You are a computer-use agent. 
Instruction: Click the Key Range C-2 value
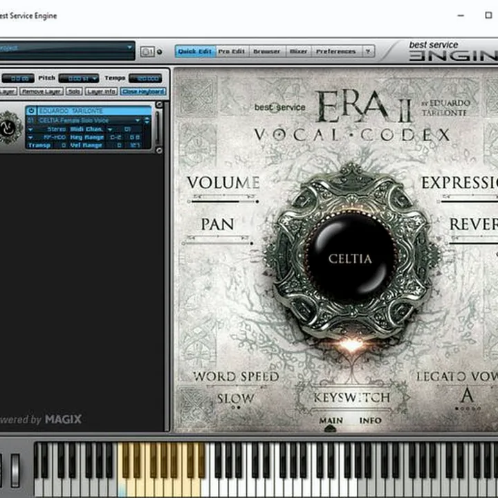[x=116, y=138]
